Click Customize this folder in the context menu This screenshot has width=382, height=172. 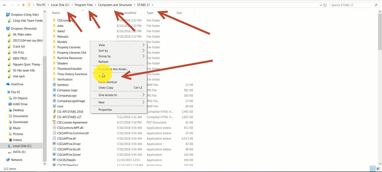click(x=113, y=69)
